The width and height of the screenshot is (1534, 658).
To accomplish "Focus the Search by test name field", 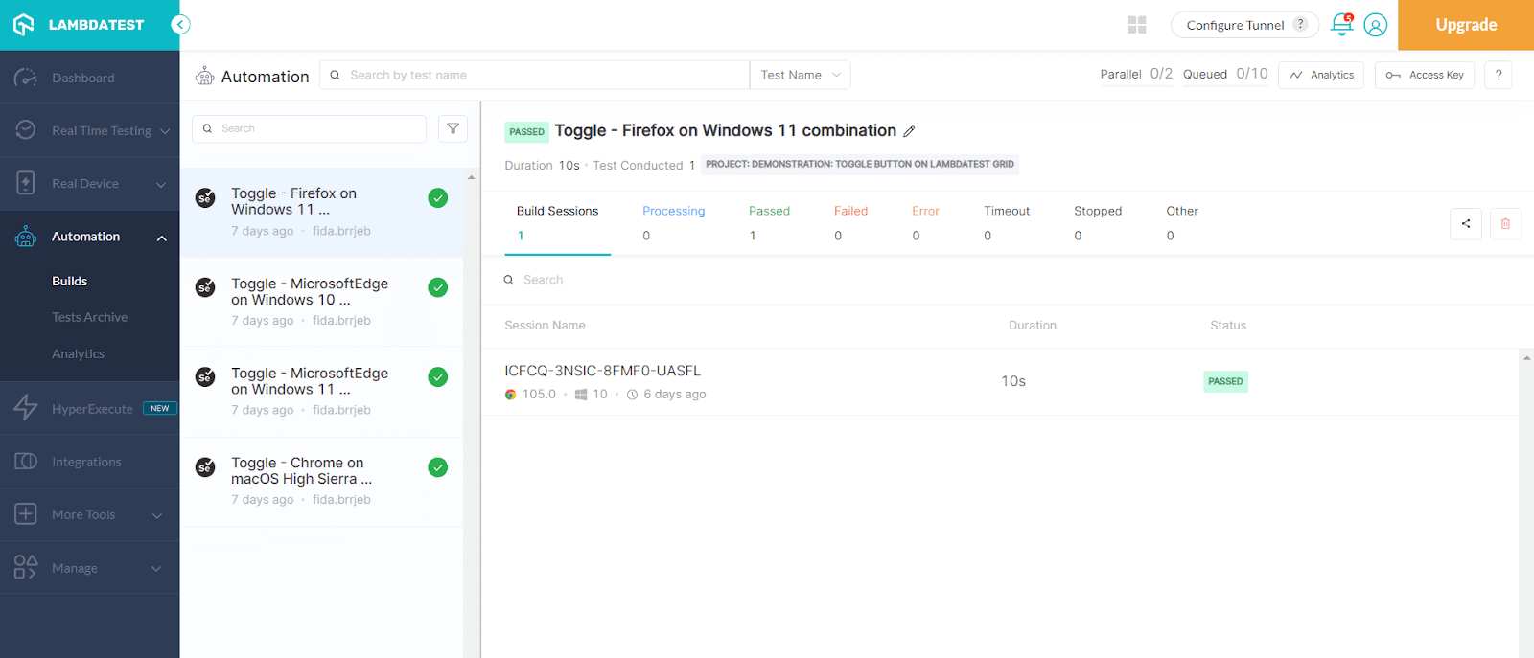I will [x=534, y=75].
